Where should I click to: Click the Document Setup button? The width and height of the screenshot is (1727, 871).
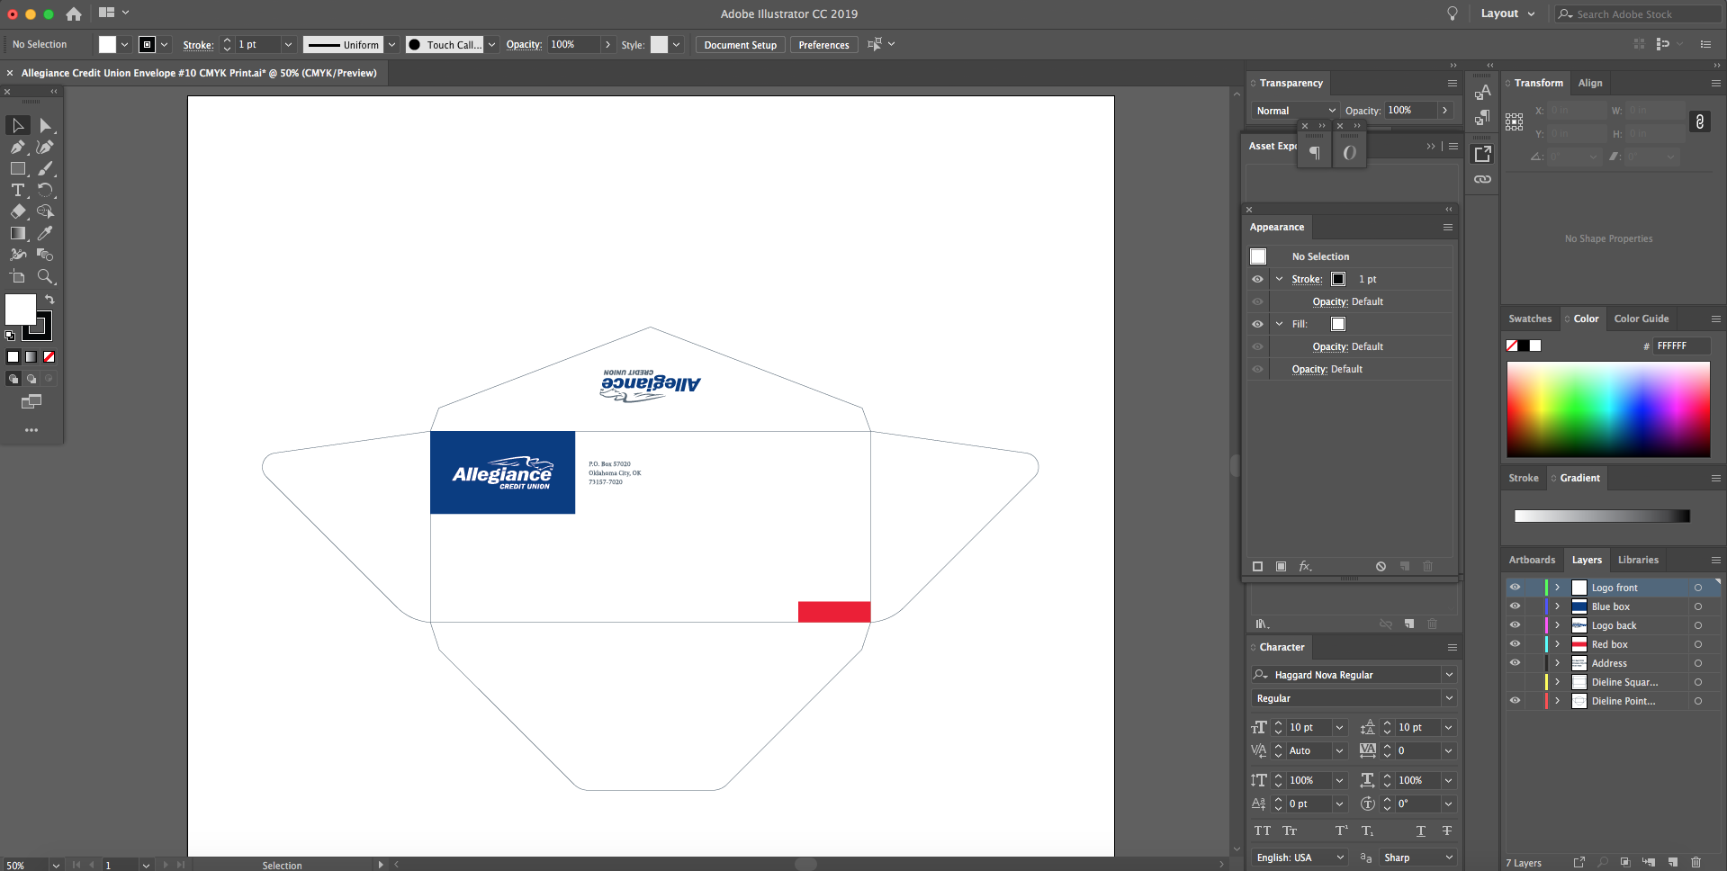point(740,45)
